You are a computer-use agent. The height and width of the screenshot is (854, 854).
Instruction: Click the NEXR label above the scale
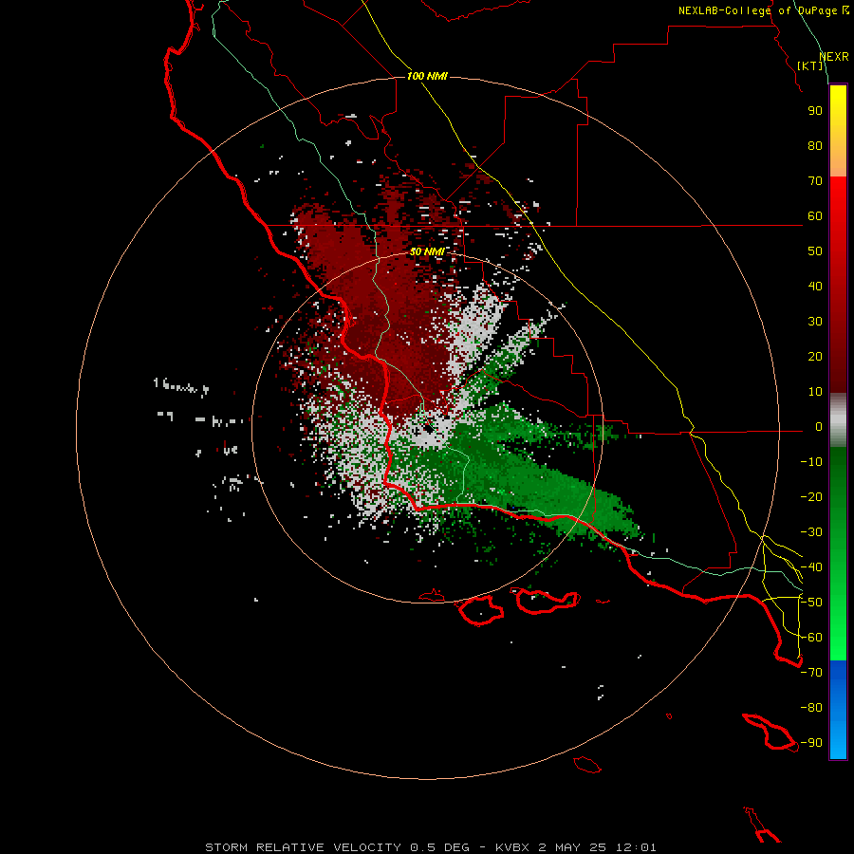pyautogui.click(x=834, y=57)
